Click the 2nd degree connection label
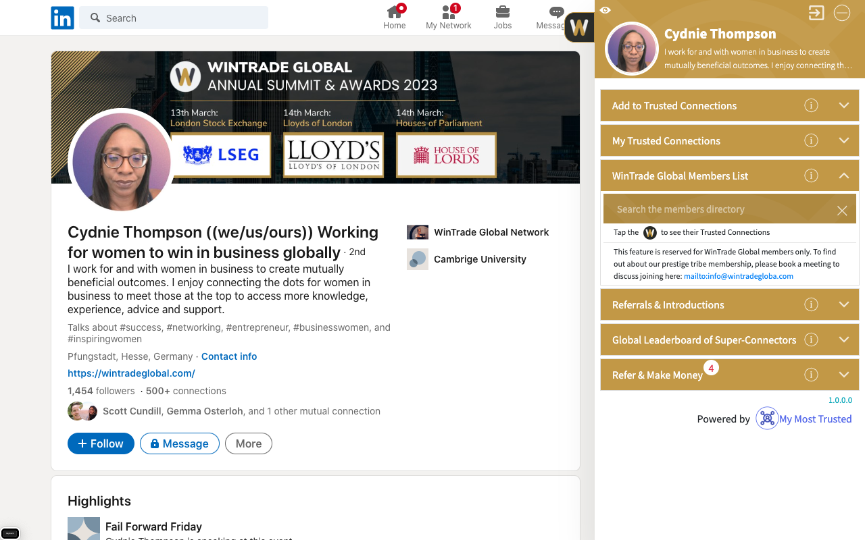The height and width of the screenshot is (540, 865). pos(357,252)
